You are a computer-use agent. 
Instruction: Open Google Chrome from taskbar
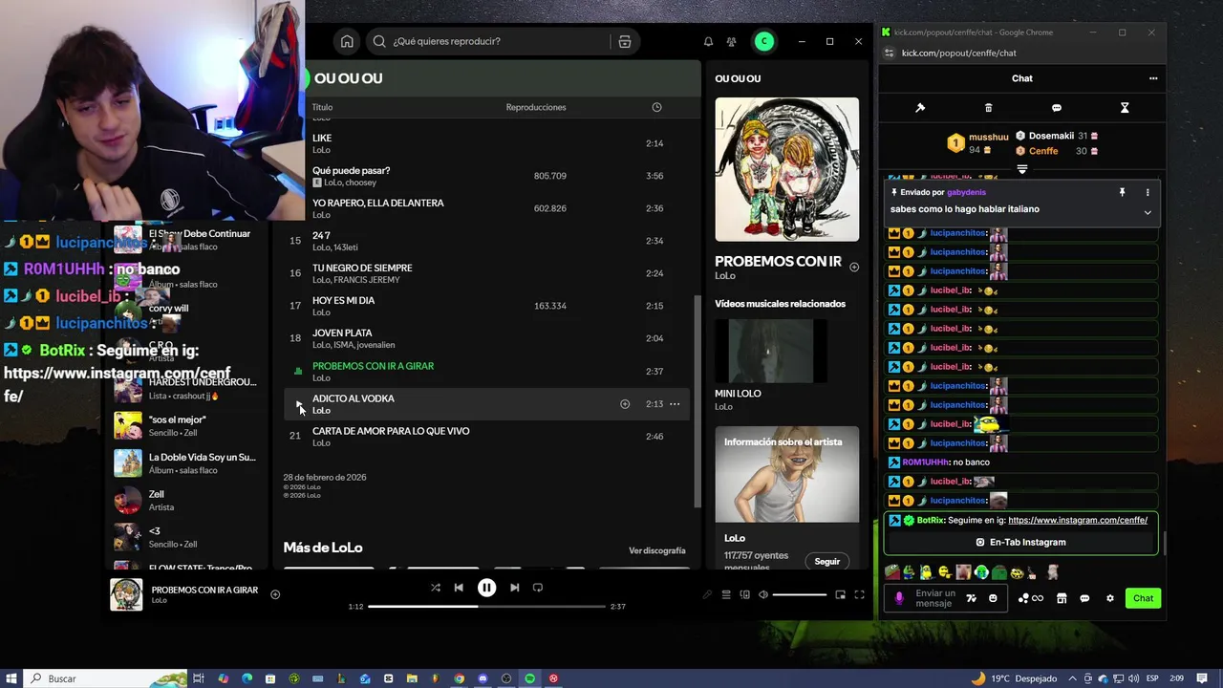click(x=459, y=678)
